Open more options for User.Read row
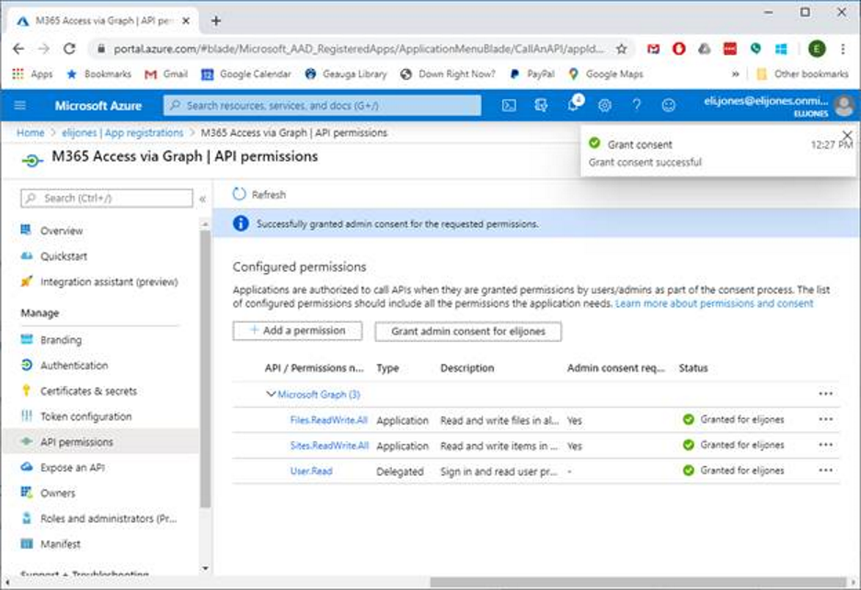 825,471
